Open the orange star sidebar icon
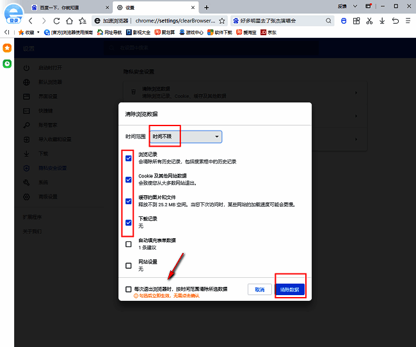 point(7,48)
